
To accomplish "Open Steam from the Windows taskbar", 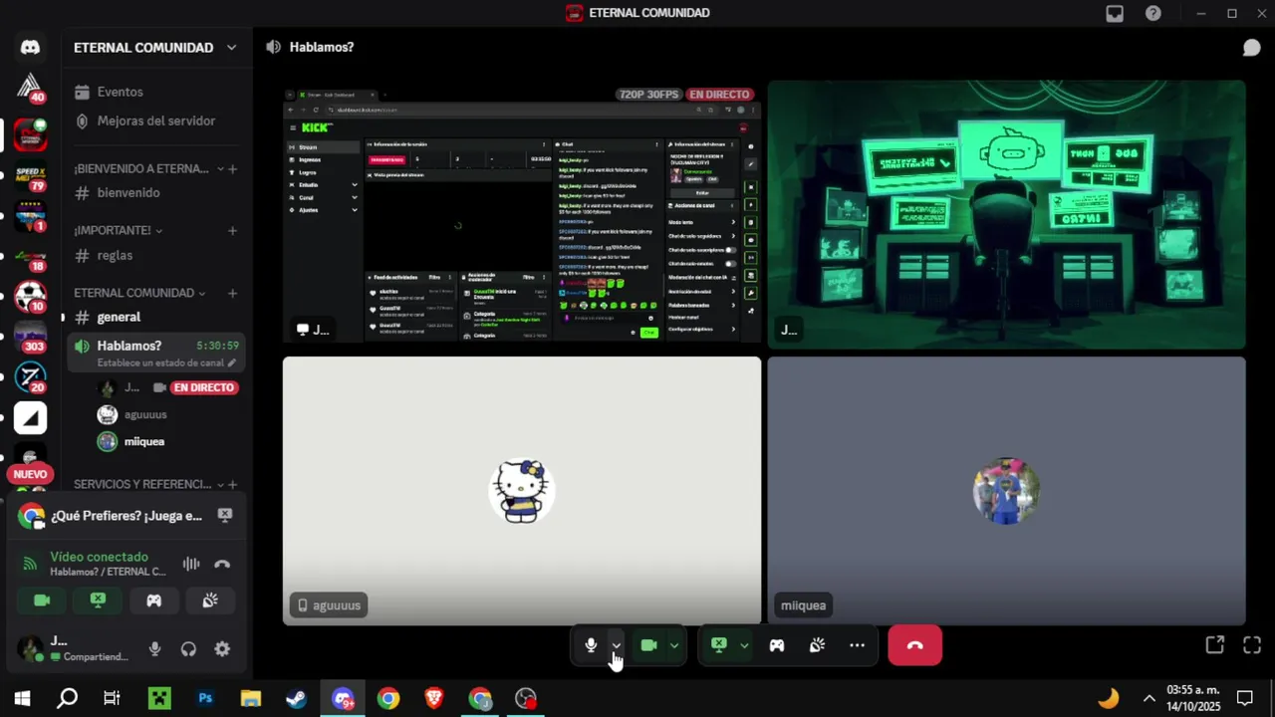I will [296, 698].
